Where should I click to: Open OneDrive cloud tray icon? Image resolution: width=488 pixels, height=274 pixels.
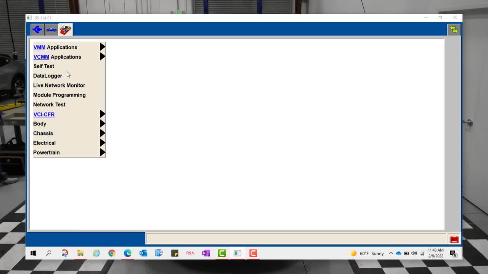tap(398, 253)
